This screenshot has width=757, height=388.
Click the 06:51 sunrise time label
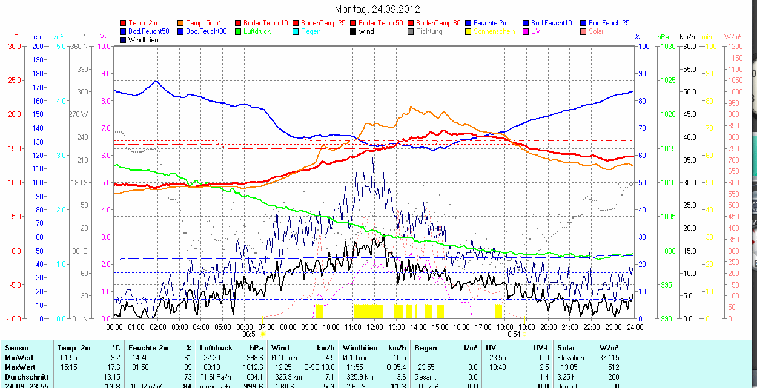(251, 334)
